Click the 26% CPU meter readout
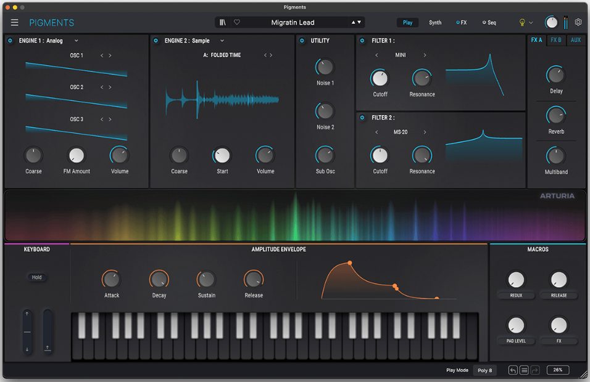 click(x=558, y=370)
